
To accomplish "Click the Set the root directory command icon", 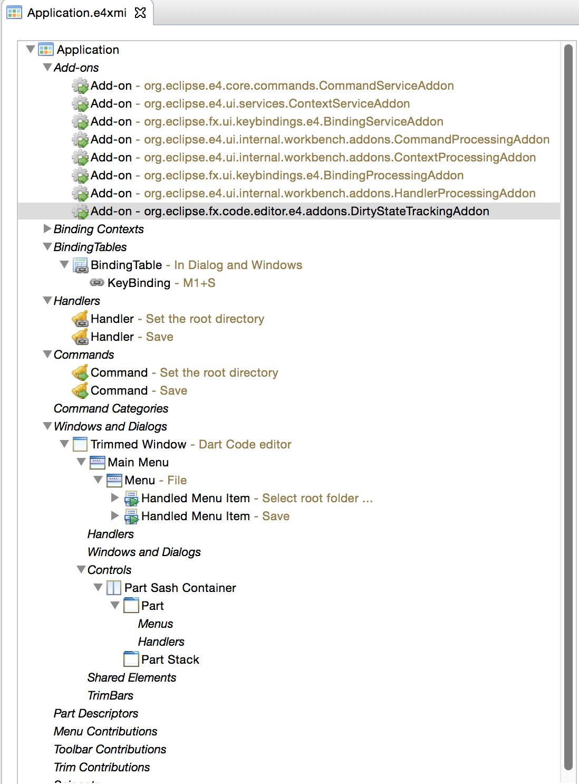I will 80,372.
